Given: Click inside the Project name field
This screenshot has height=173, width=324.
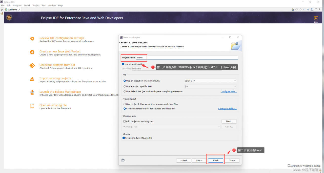Looking at the screenshot, I should point(187,57).
